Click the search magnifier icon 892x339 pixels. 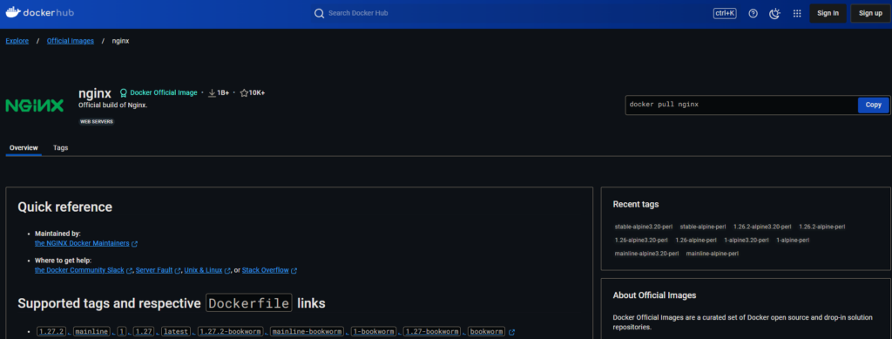[x=319, y=13]
